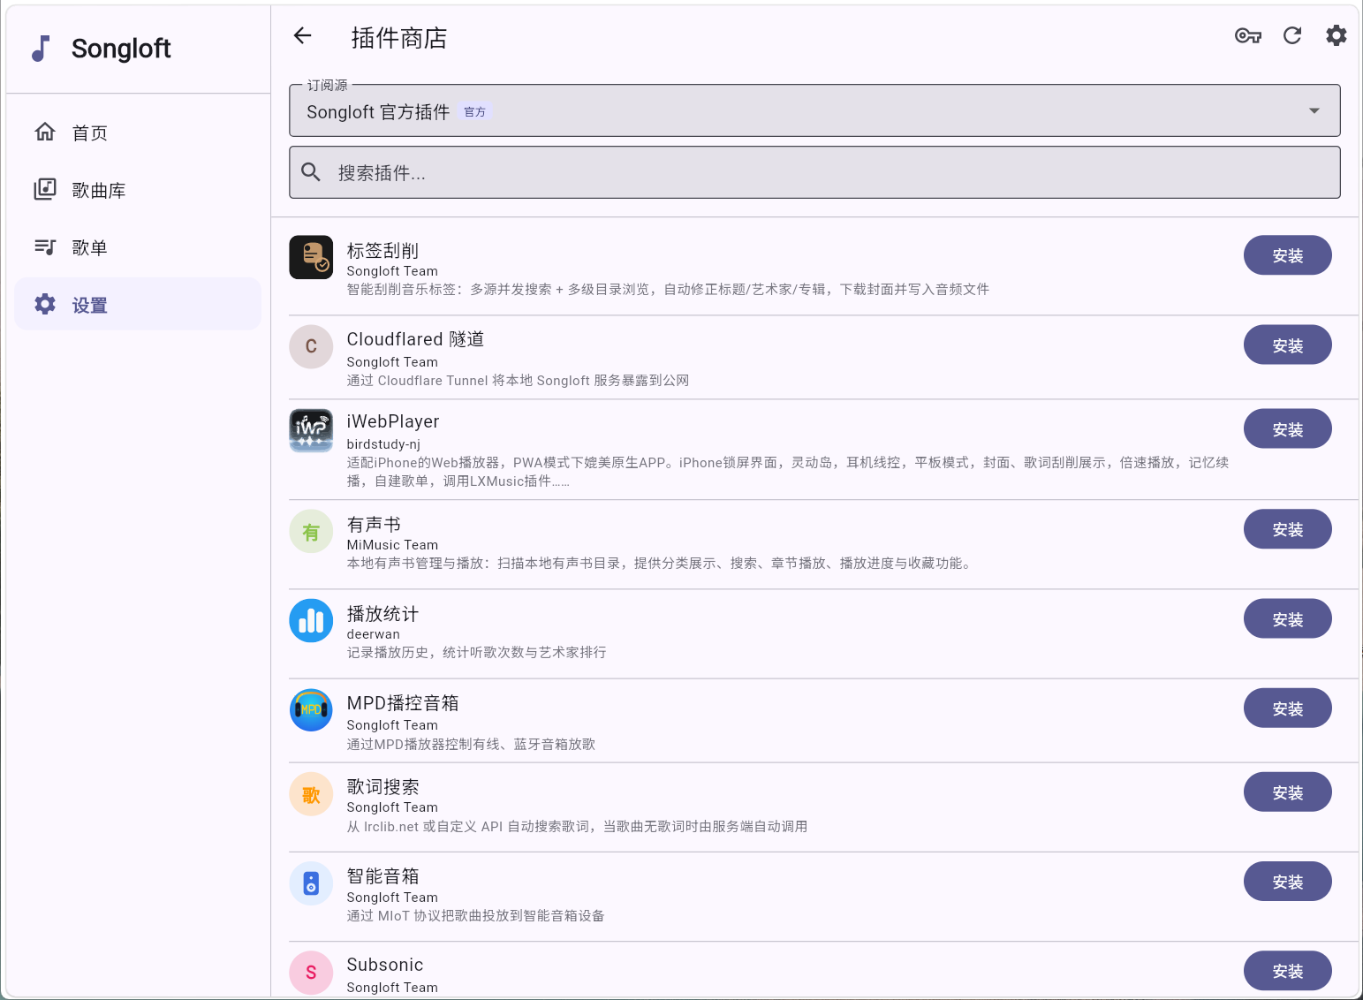Install the MPD播控音箱 plugin

point(1288,708)
